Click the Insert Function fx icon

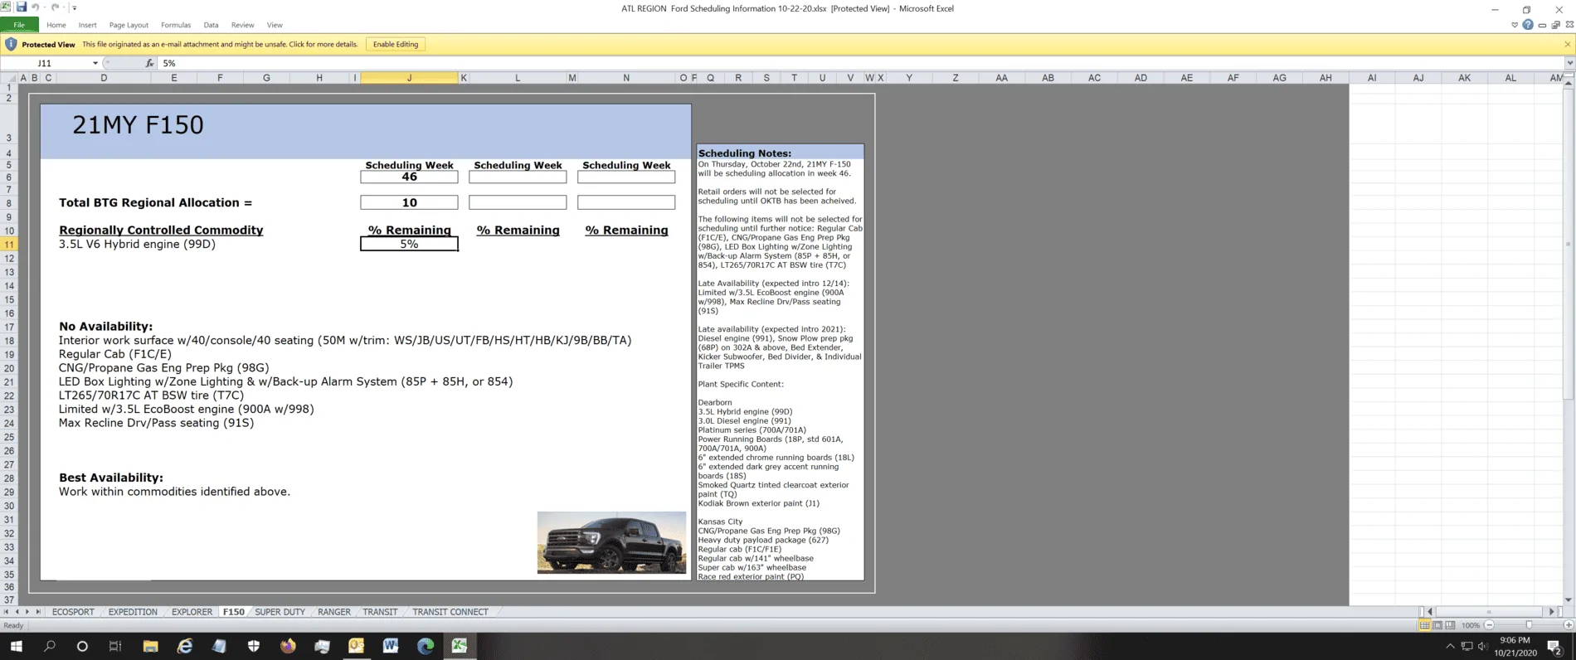tap(149, 63)
